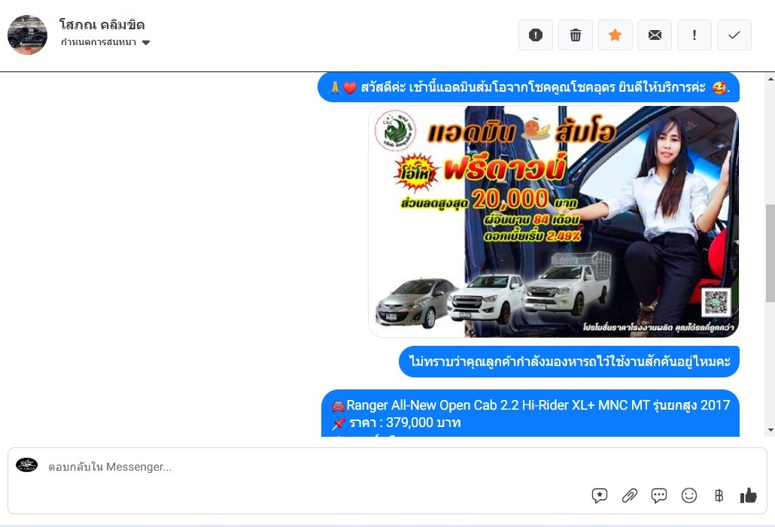Screen dimensions: 775x527
Task: Select the greeting message สวัสดีค่ะ bubble
Action: [528, 88]
